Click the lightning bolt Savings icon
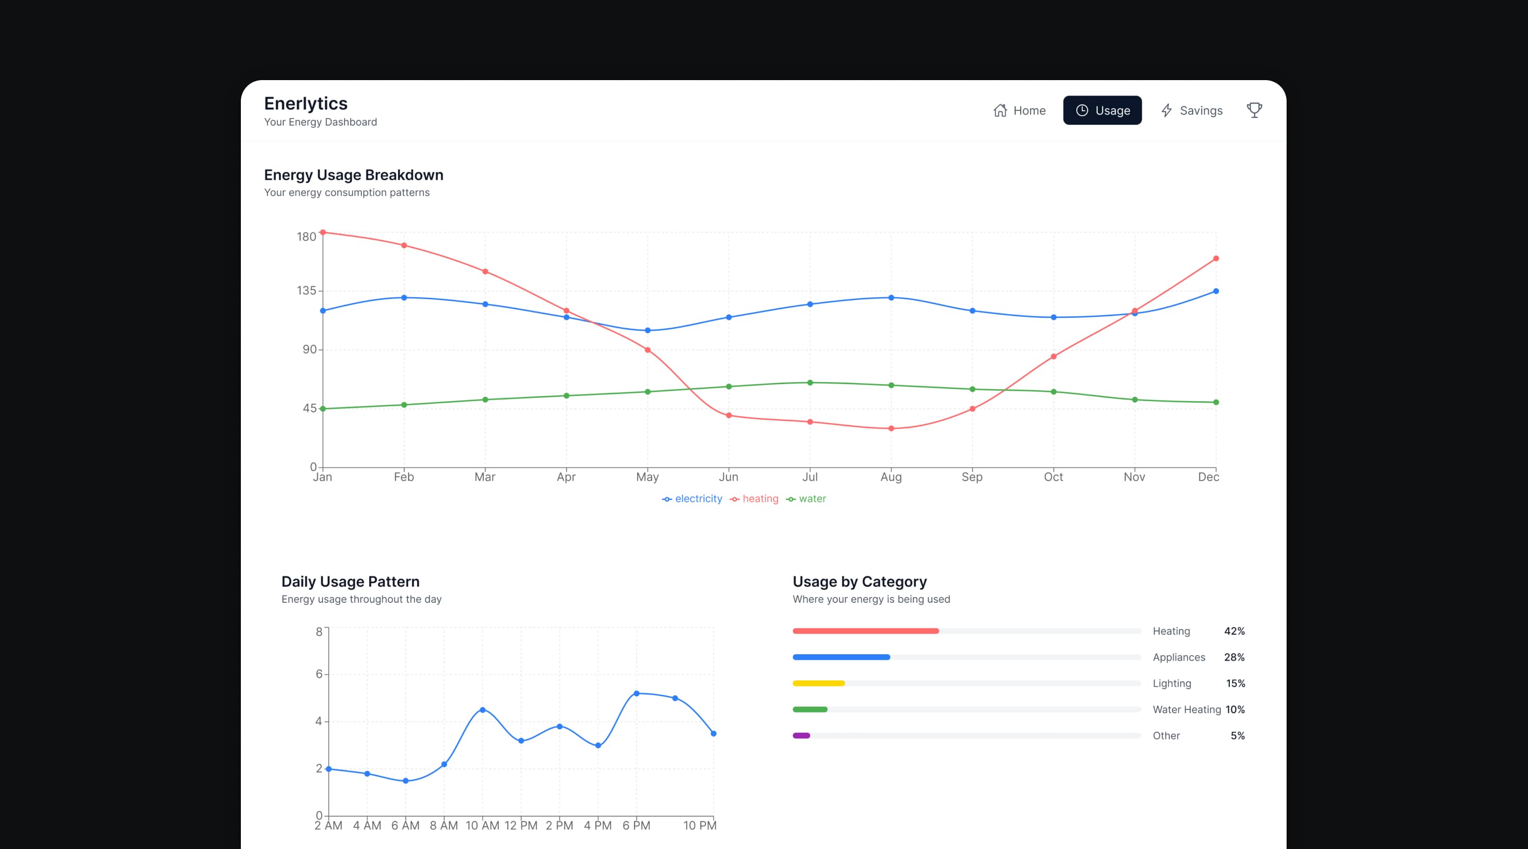The height and width of the screenshot is (849, 1528). click(x=1166, y=110)
